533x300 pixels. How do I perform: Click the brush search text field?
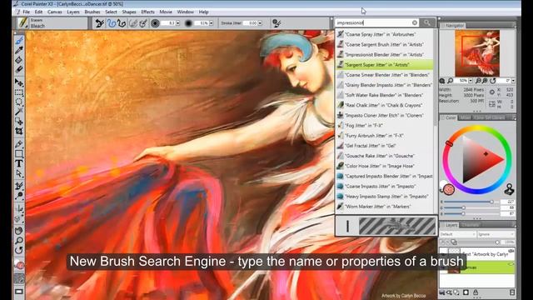[373, 22]
